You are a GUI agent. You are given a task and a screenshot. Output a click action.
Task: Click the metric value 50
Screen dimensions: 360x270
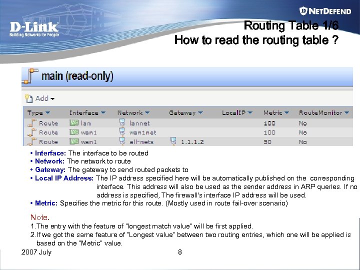[267, 142]
